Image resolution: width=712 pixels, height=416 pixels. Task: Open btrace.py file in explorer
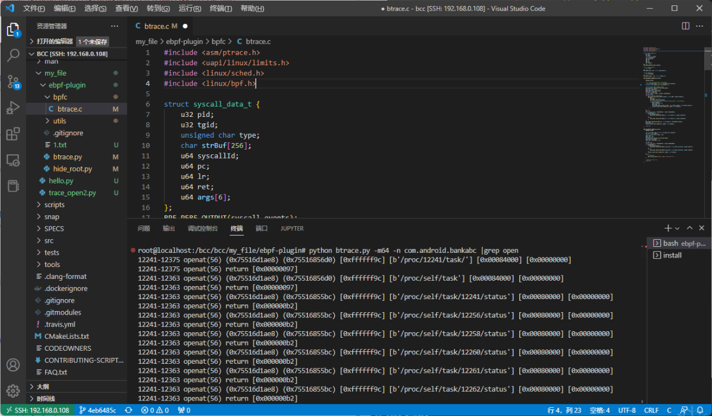tap(67, 157)
